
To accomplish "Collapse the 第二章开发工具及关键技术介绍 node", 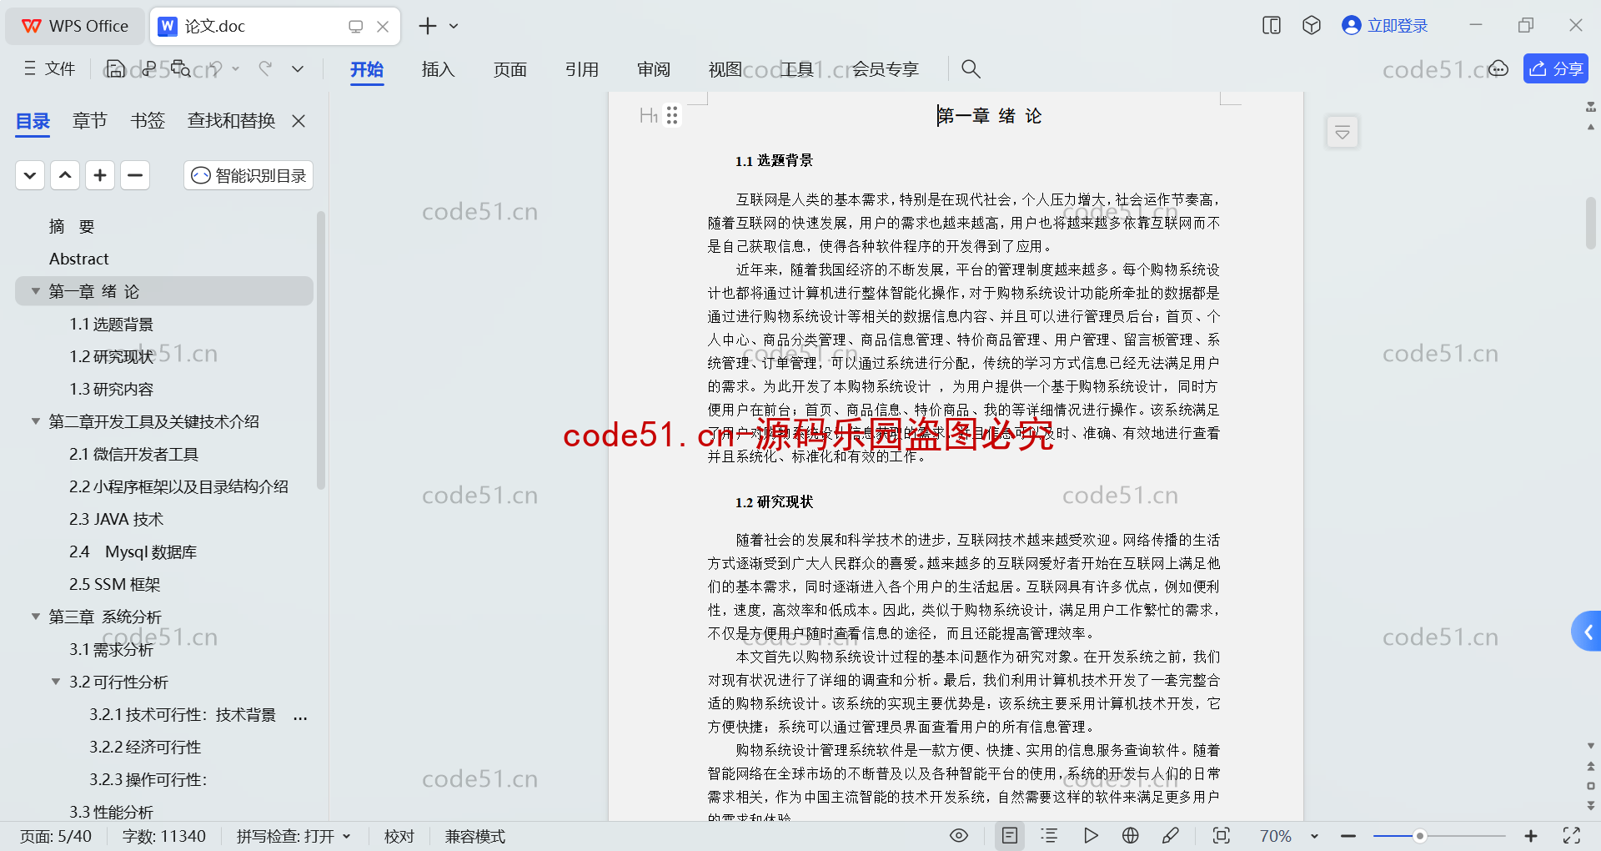I will coord(36,421).
